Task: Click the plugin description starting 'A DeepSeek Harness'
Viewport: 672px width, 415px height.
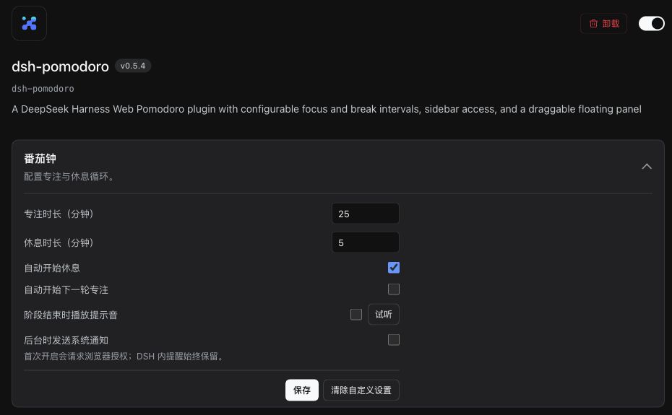Action: point(327,109)
